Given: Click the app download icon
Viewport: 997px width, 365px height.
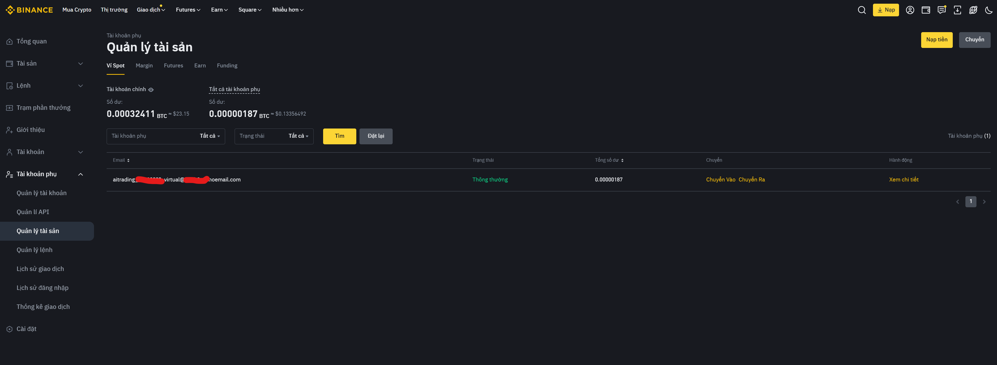Looking at the screenshot, I should point(957,10).
